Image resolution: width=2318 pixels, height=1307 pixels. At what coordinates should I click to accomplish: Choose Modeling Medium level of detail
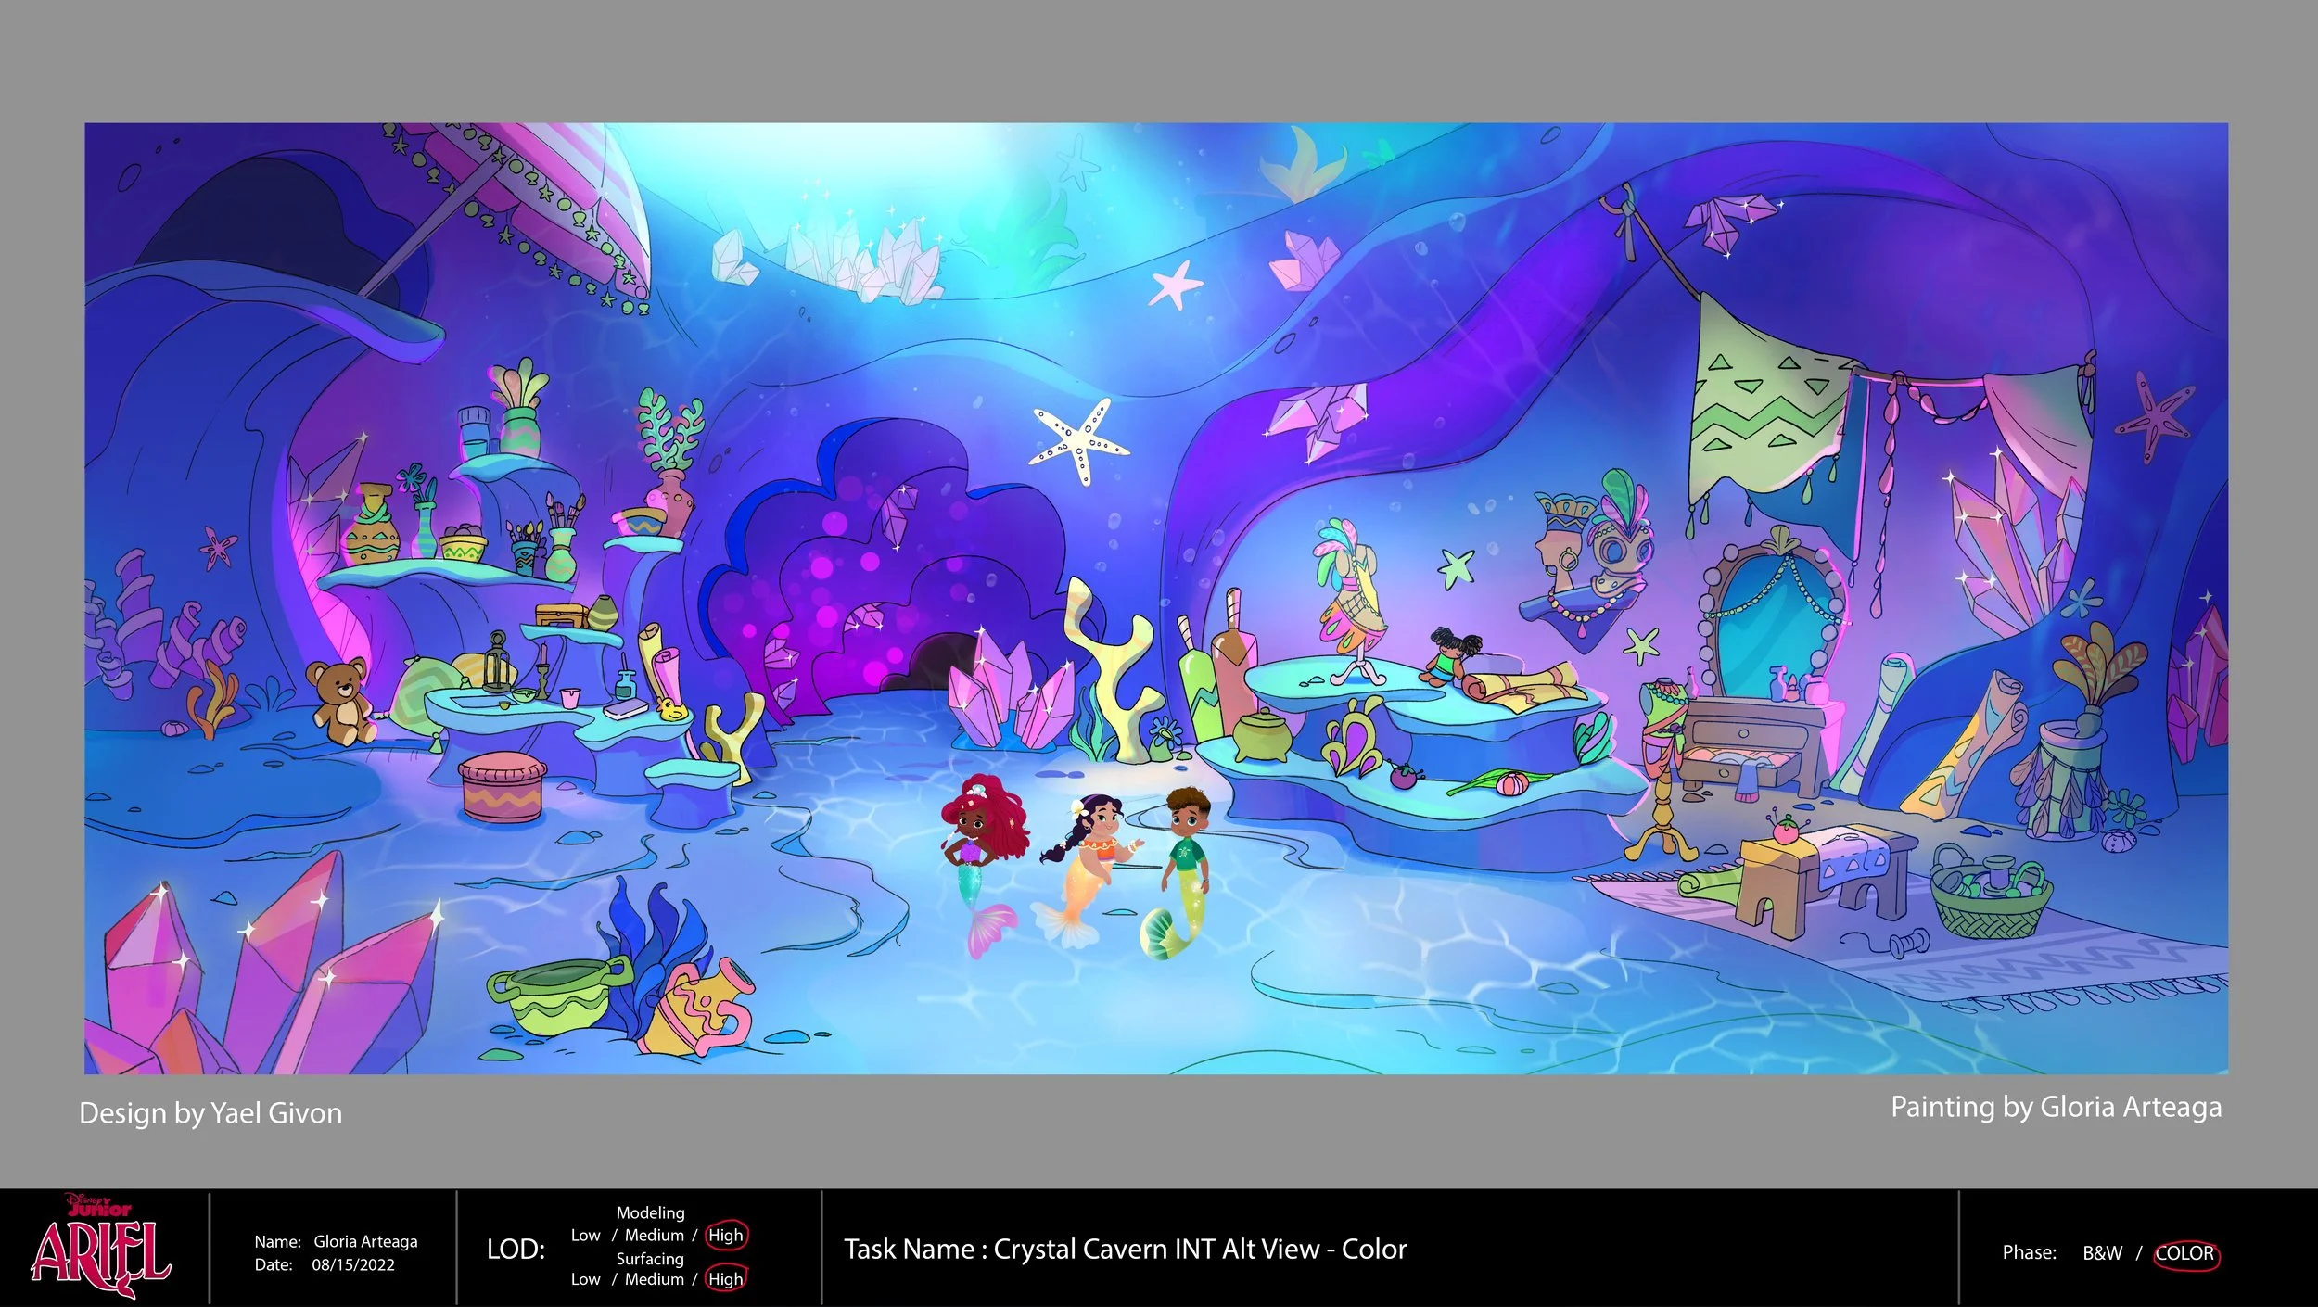[x=654, y=1235]
